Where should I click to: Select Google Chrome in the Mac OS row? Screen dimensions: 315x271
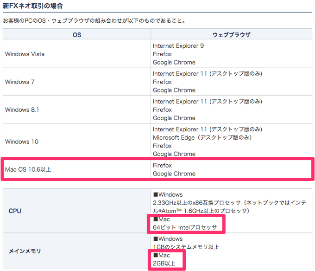point(174,174)
